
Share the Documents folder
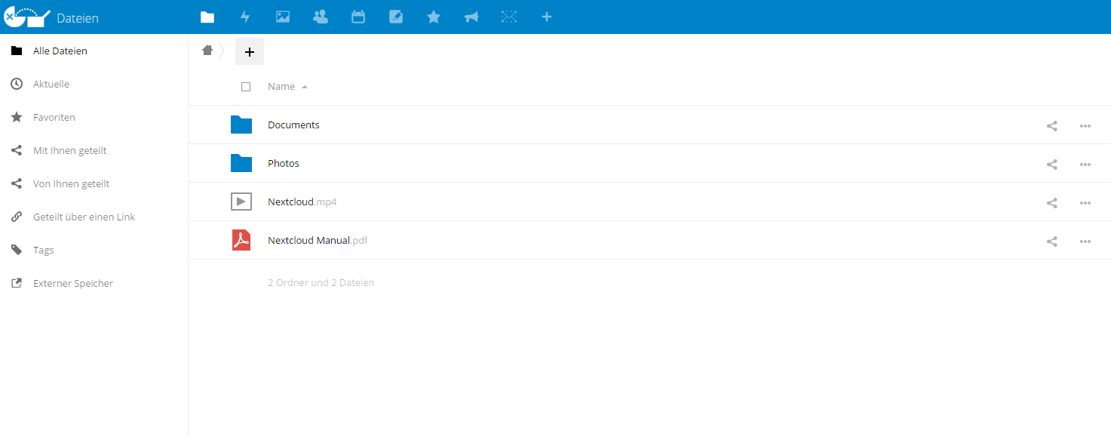pyautogui.click(x=1052, y=126)
